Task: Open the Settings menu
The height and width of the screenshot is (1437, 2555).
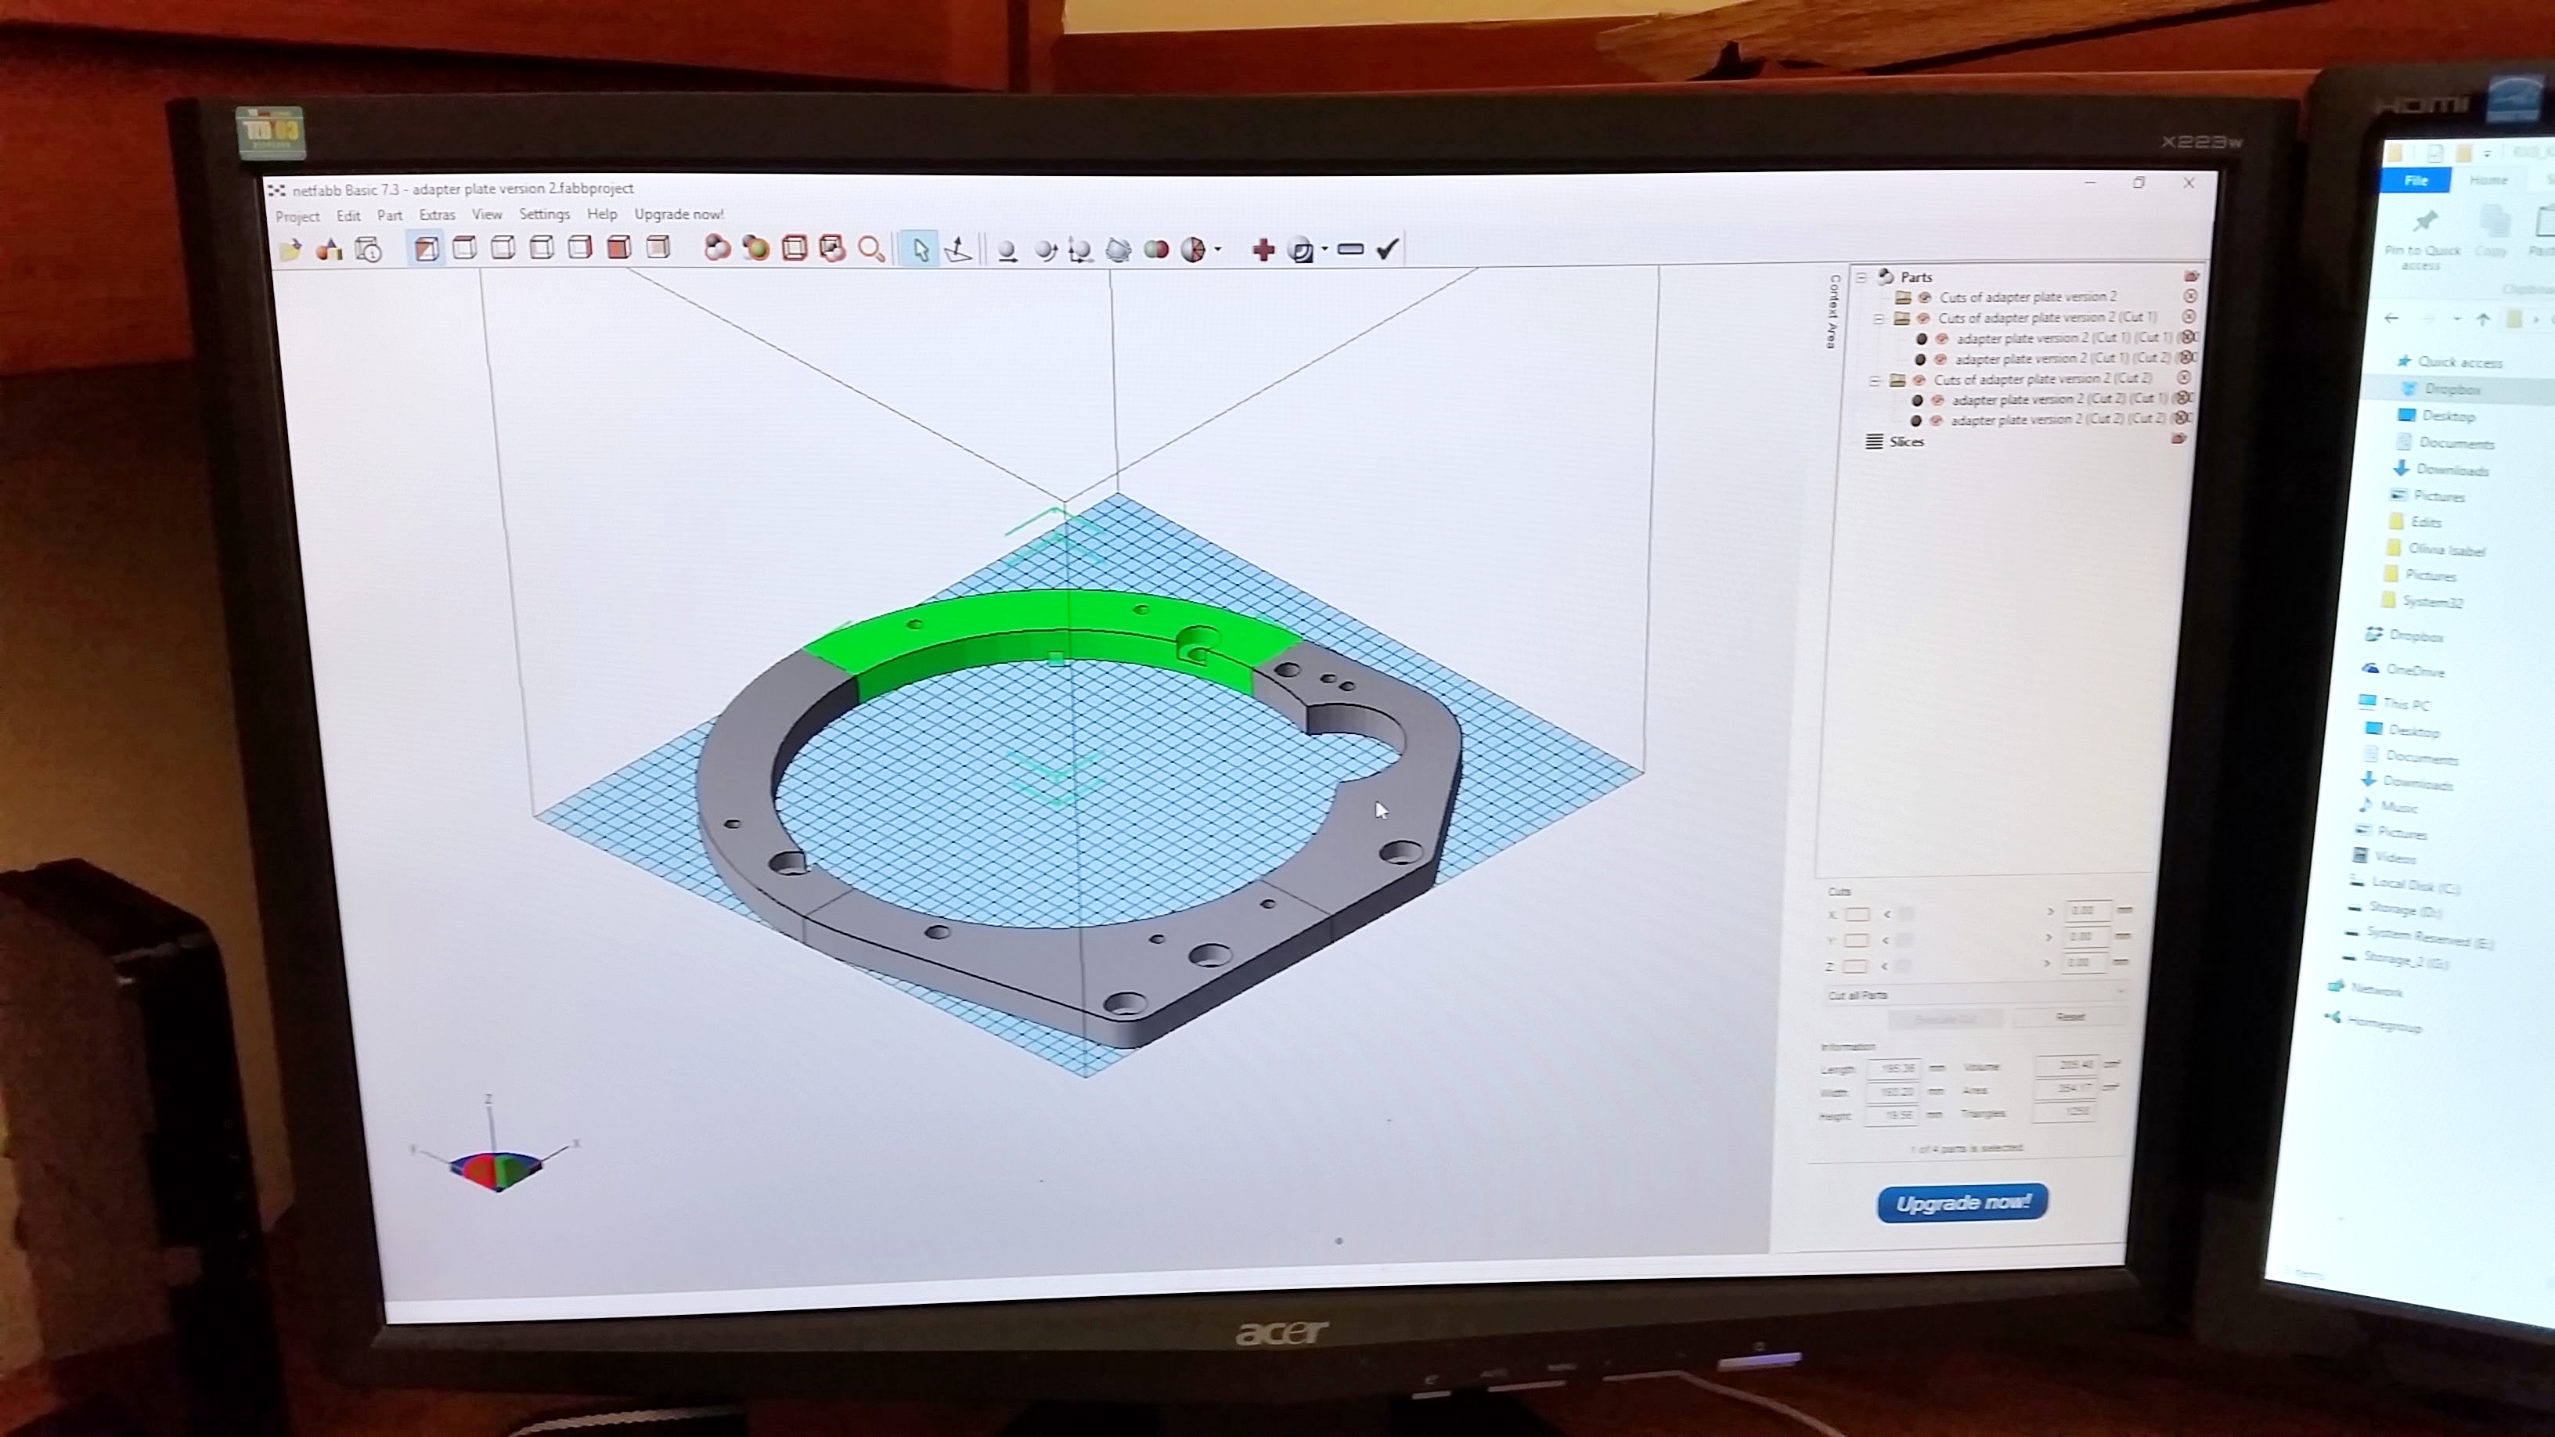Action: click(x=543, y=214)
